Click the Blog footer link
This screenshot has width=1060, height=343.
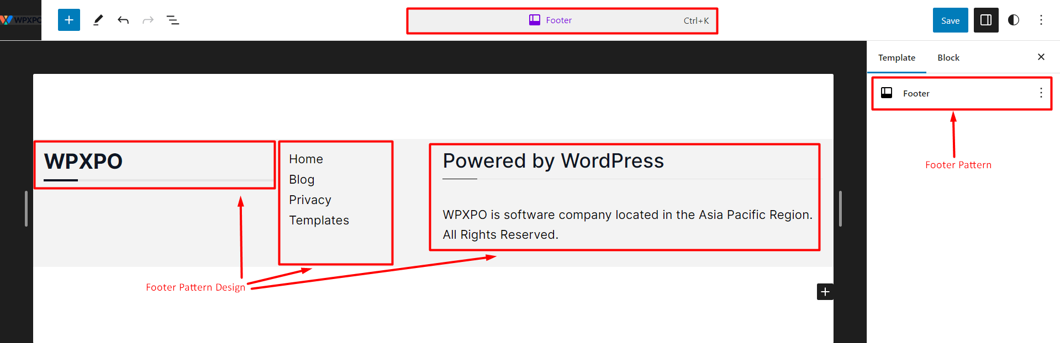[302, 179]
